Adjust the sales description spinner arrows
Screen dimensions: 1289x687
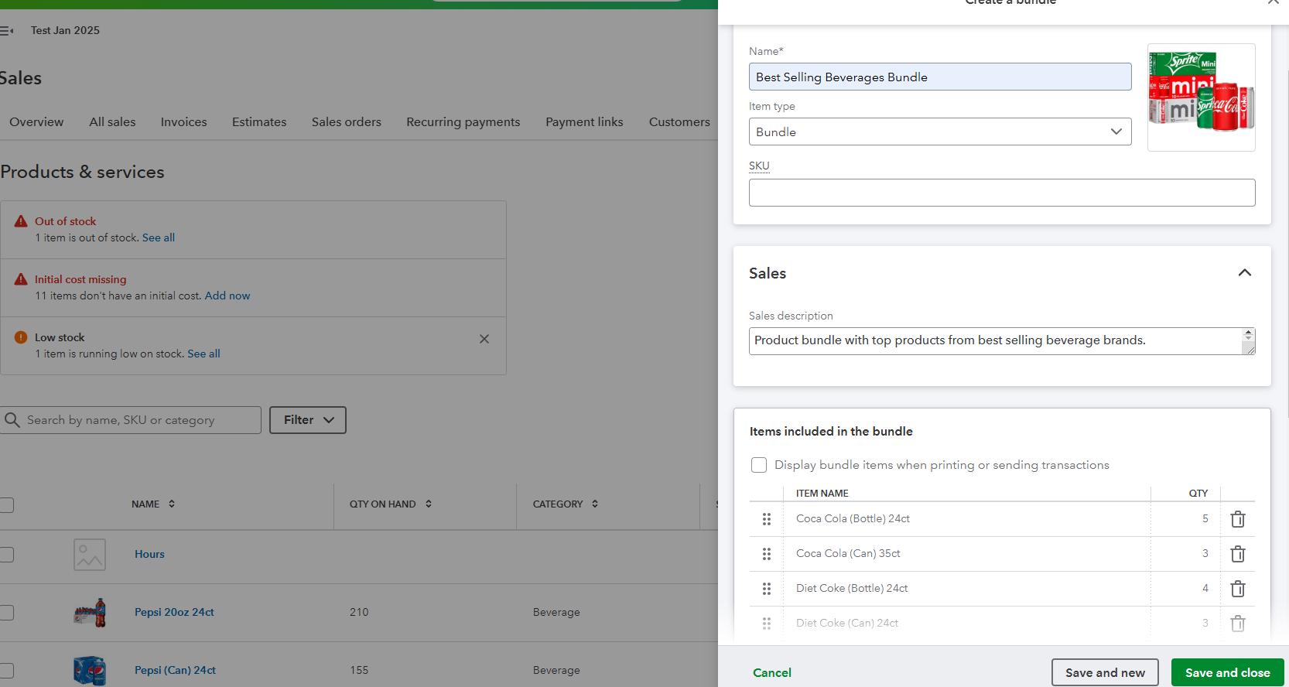tap(1248, 335)
